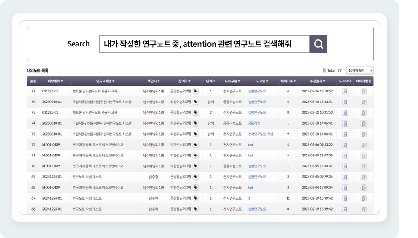This screenshot has width=418, height=238.
Task: Click participant tag icon in row 66
Action: pyautogui.click(x=195, y=209)
